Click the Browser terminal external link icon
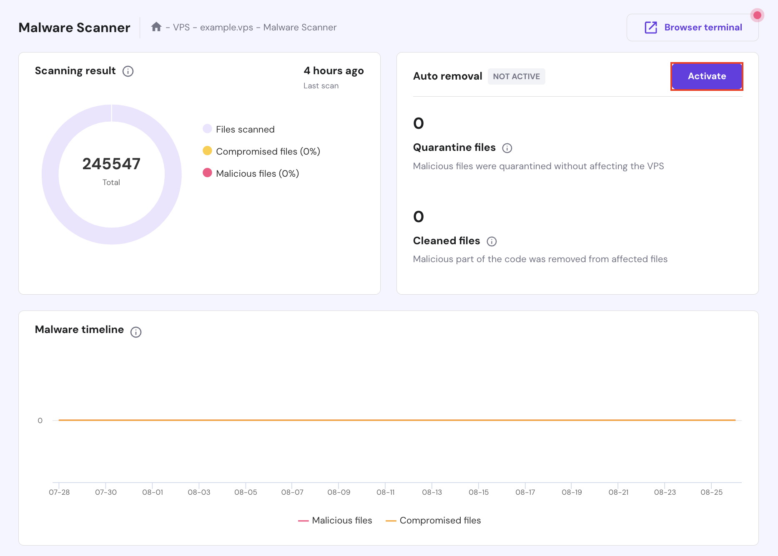The width and height of the screenshot is (778, 556). 650,27
